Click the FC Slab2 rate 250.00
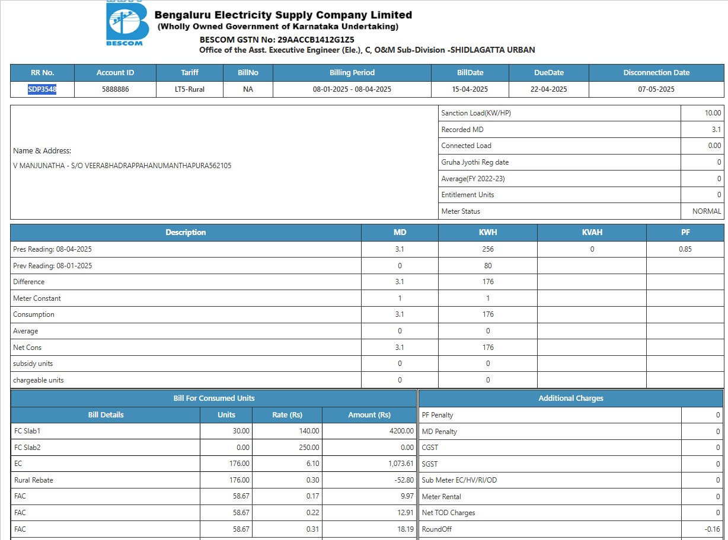Viewport: 728px width, 540px height. [309, 448]
